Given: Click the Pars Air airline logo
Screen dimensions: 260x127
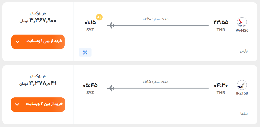Looking at the screenshot, I should pos(242,22).
